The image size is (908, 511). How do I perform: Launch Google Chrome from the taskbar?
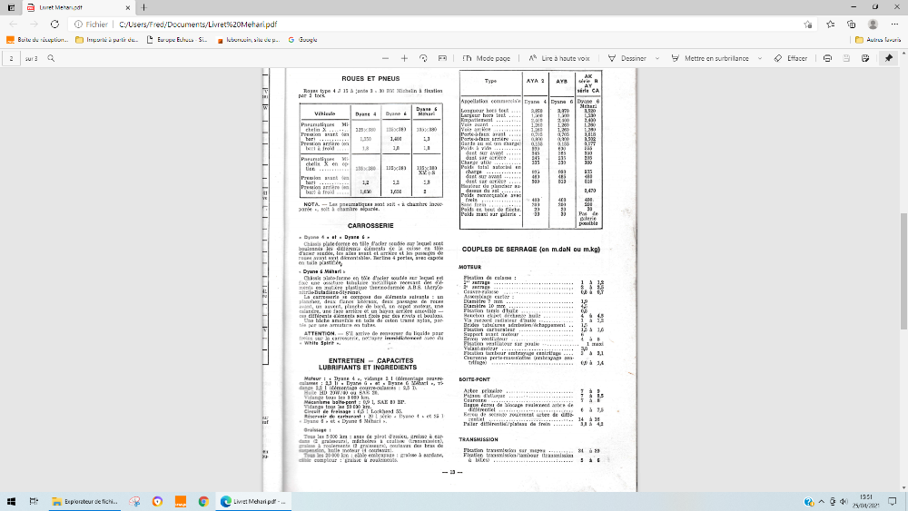click(x=203, y=502)
